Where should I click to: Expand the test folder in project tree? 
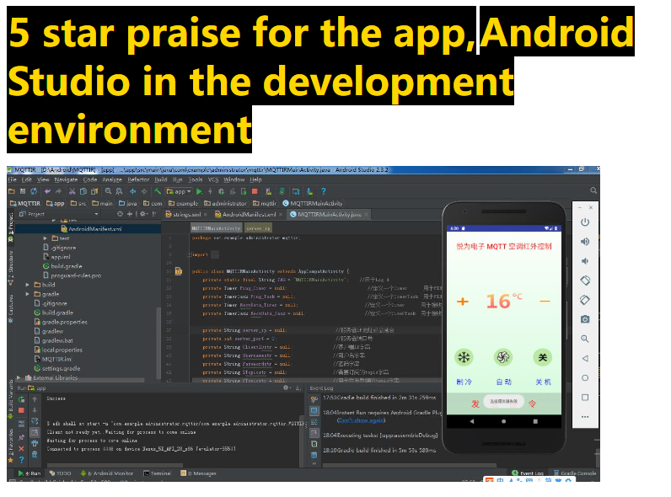click(46, 238)
